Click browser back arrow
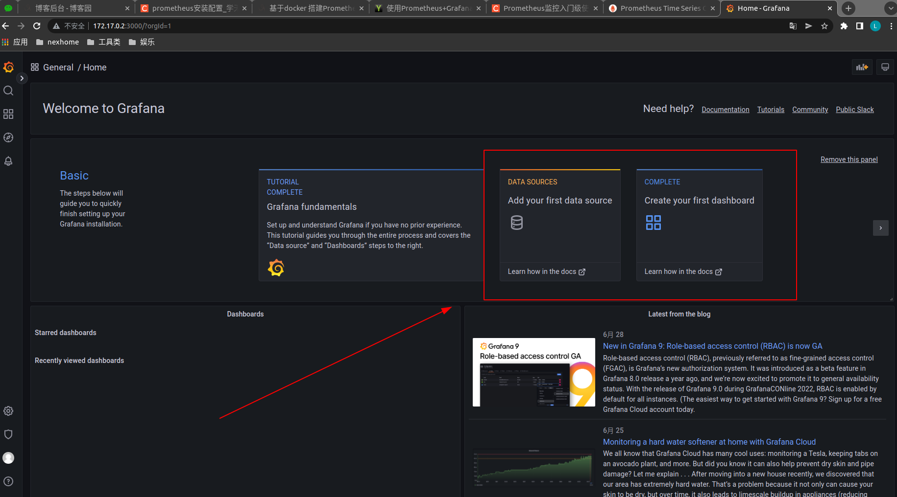Viewport: 897px width, 497px height. (6, 26)
